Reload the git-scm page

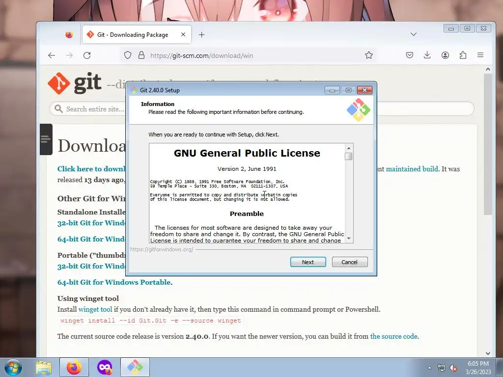tap(87, 55)
